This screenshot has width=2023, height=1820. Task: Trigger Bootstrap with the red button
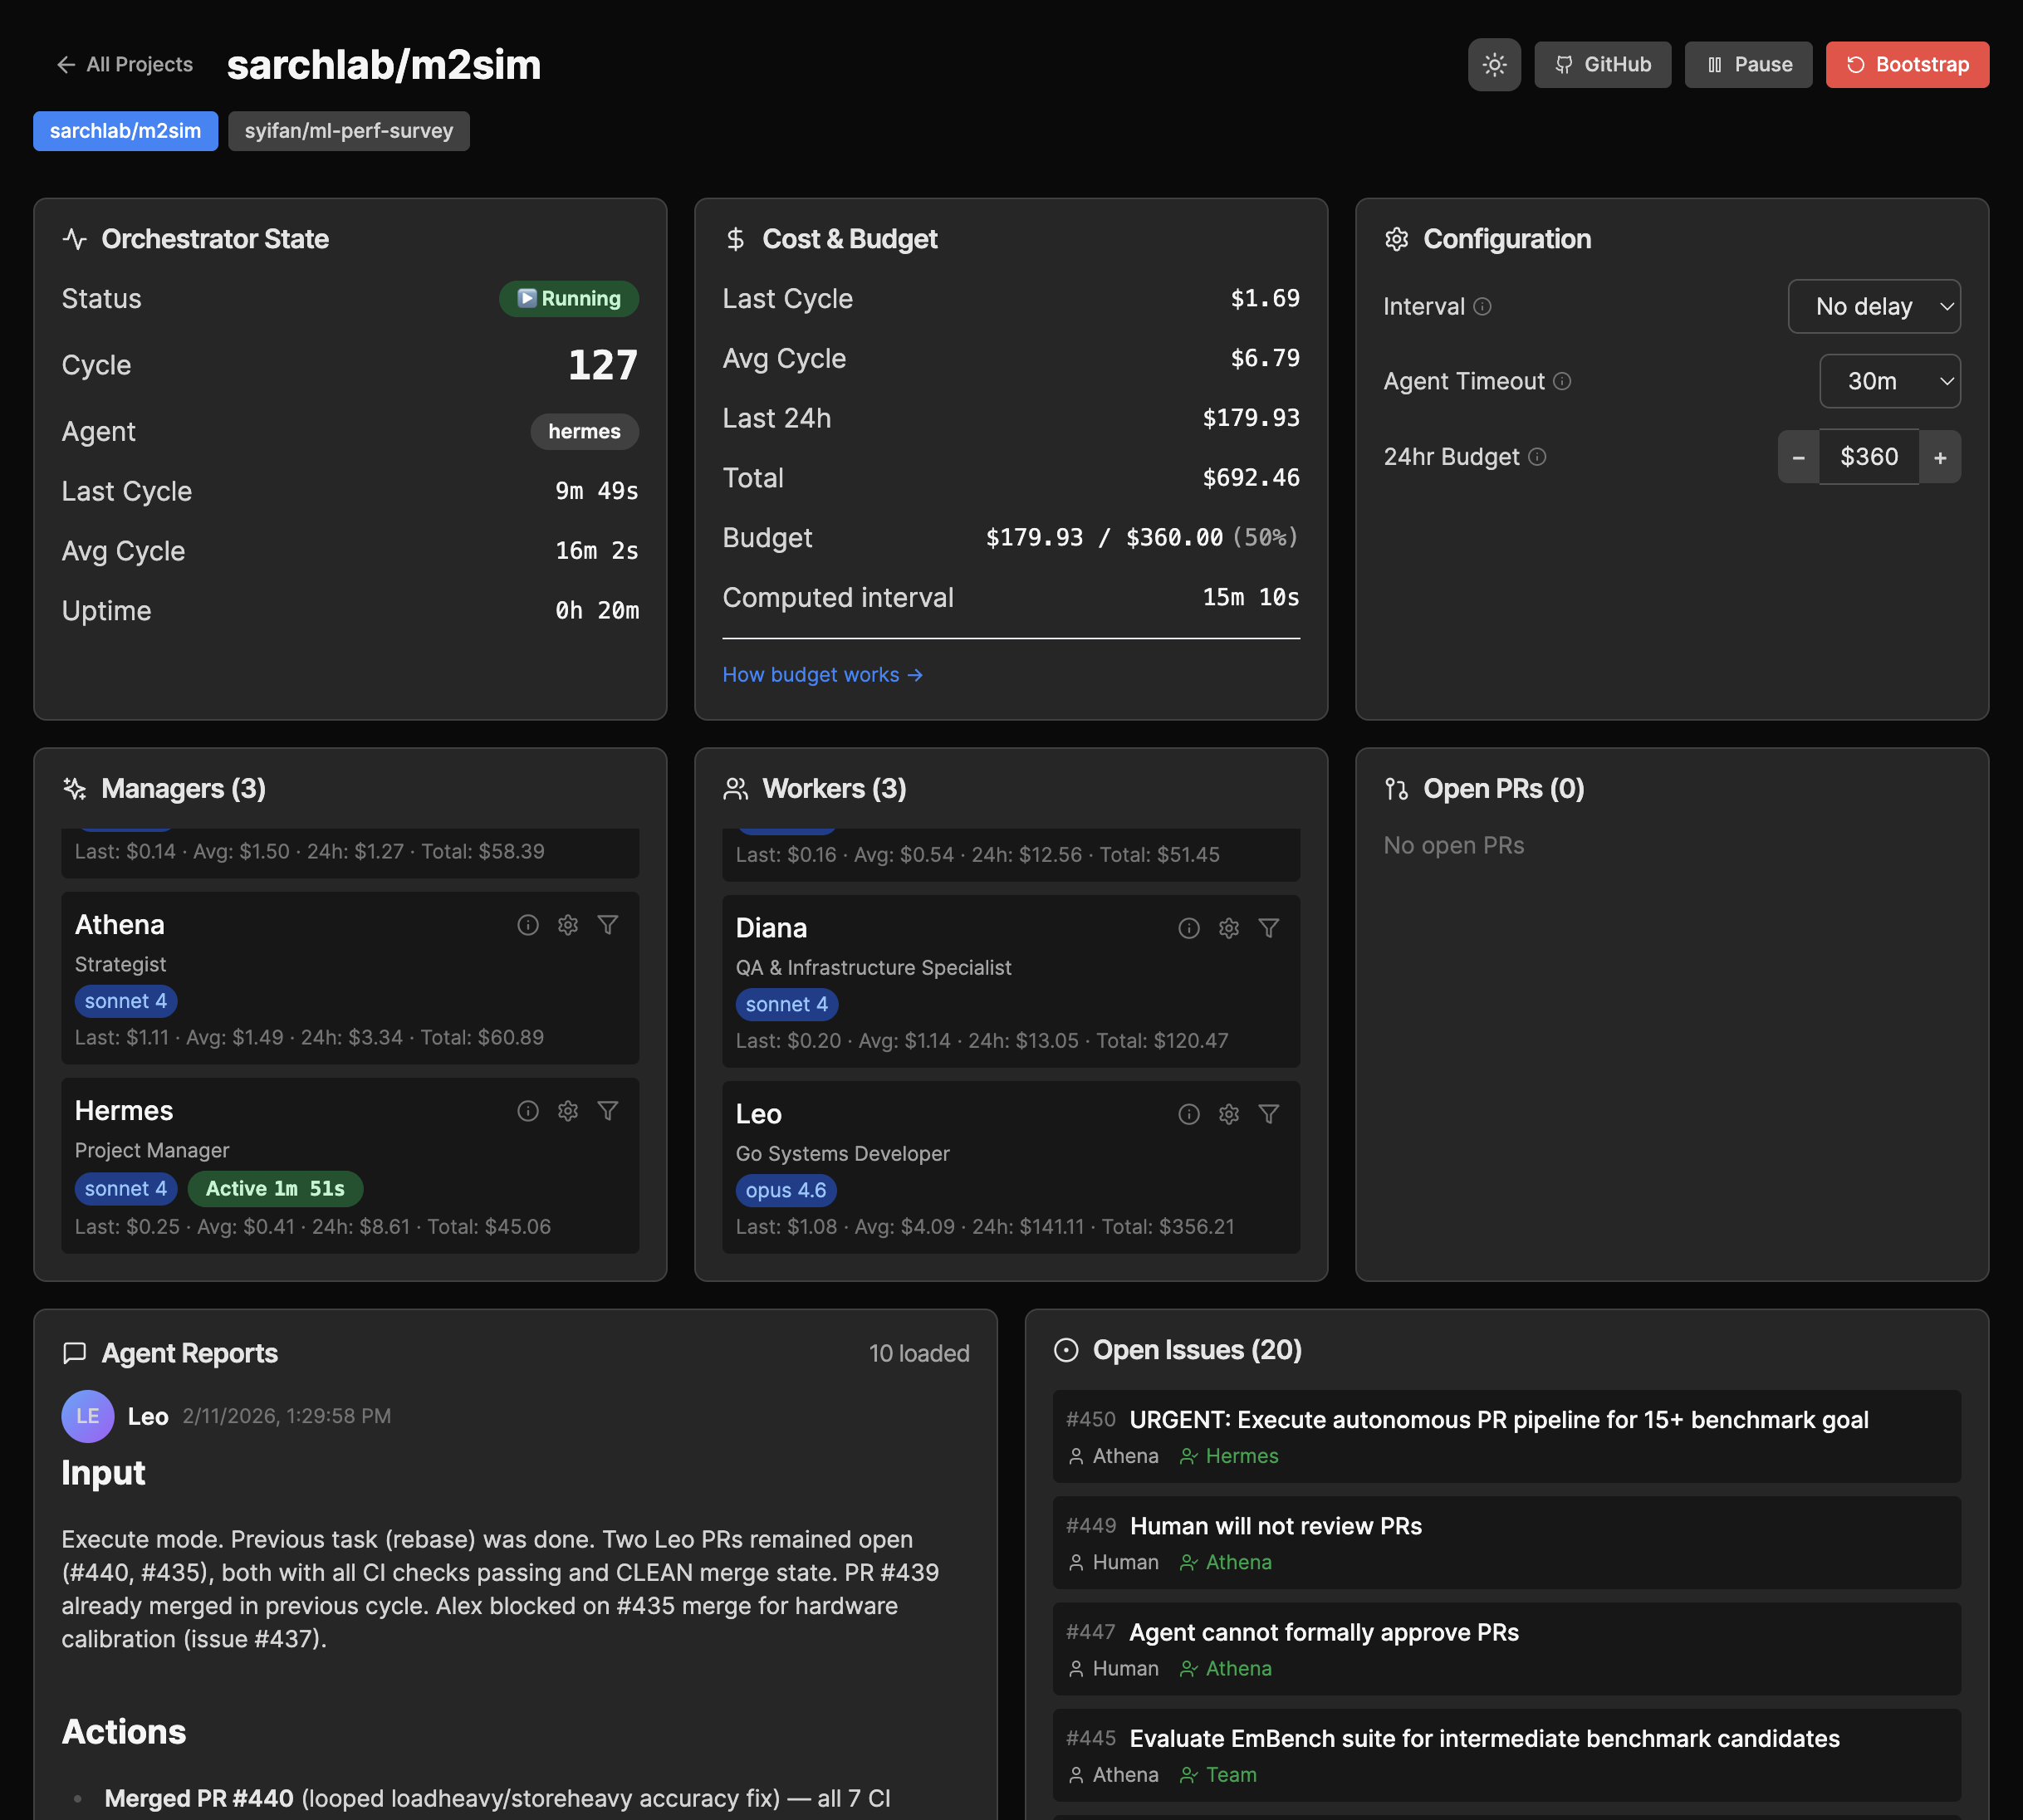click(x=1906, y=64)
